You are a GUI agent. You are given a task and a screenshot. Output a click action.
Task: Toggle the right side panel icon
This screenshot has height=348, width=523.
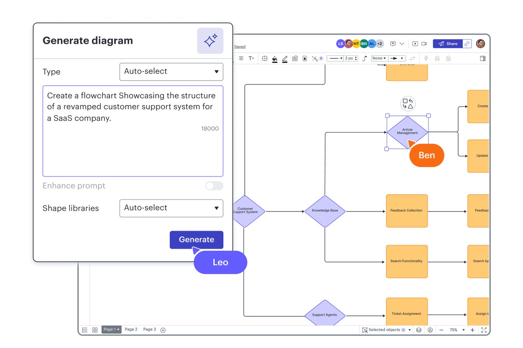coord(483,59)
